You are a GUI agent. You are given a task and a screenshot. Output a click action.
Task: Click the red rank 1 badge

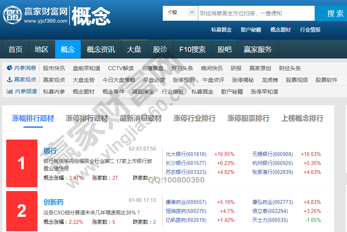coord(22,163)
